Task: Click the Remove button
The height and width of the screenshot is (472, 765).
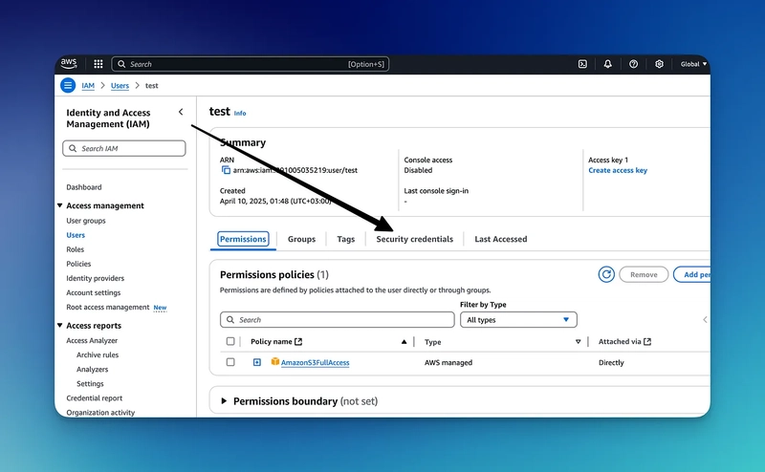Action: click(644, 274)
